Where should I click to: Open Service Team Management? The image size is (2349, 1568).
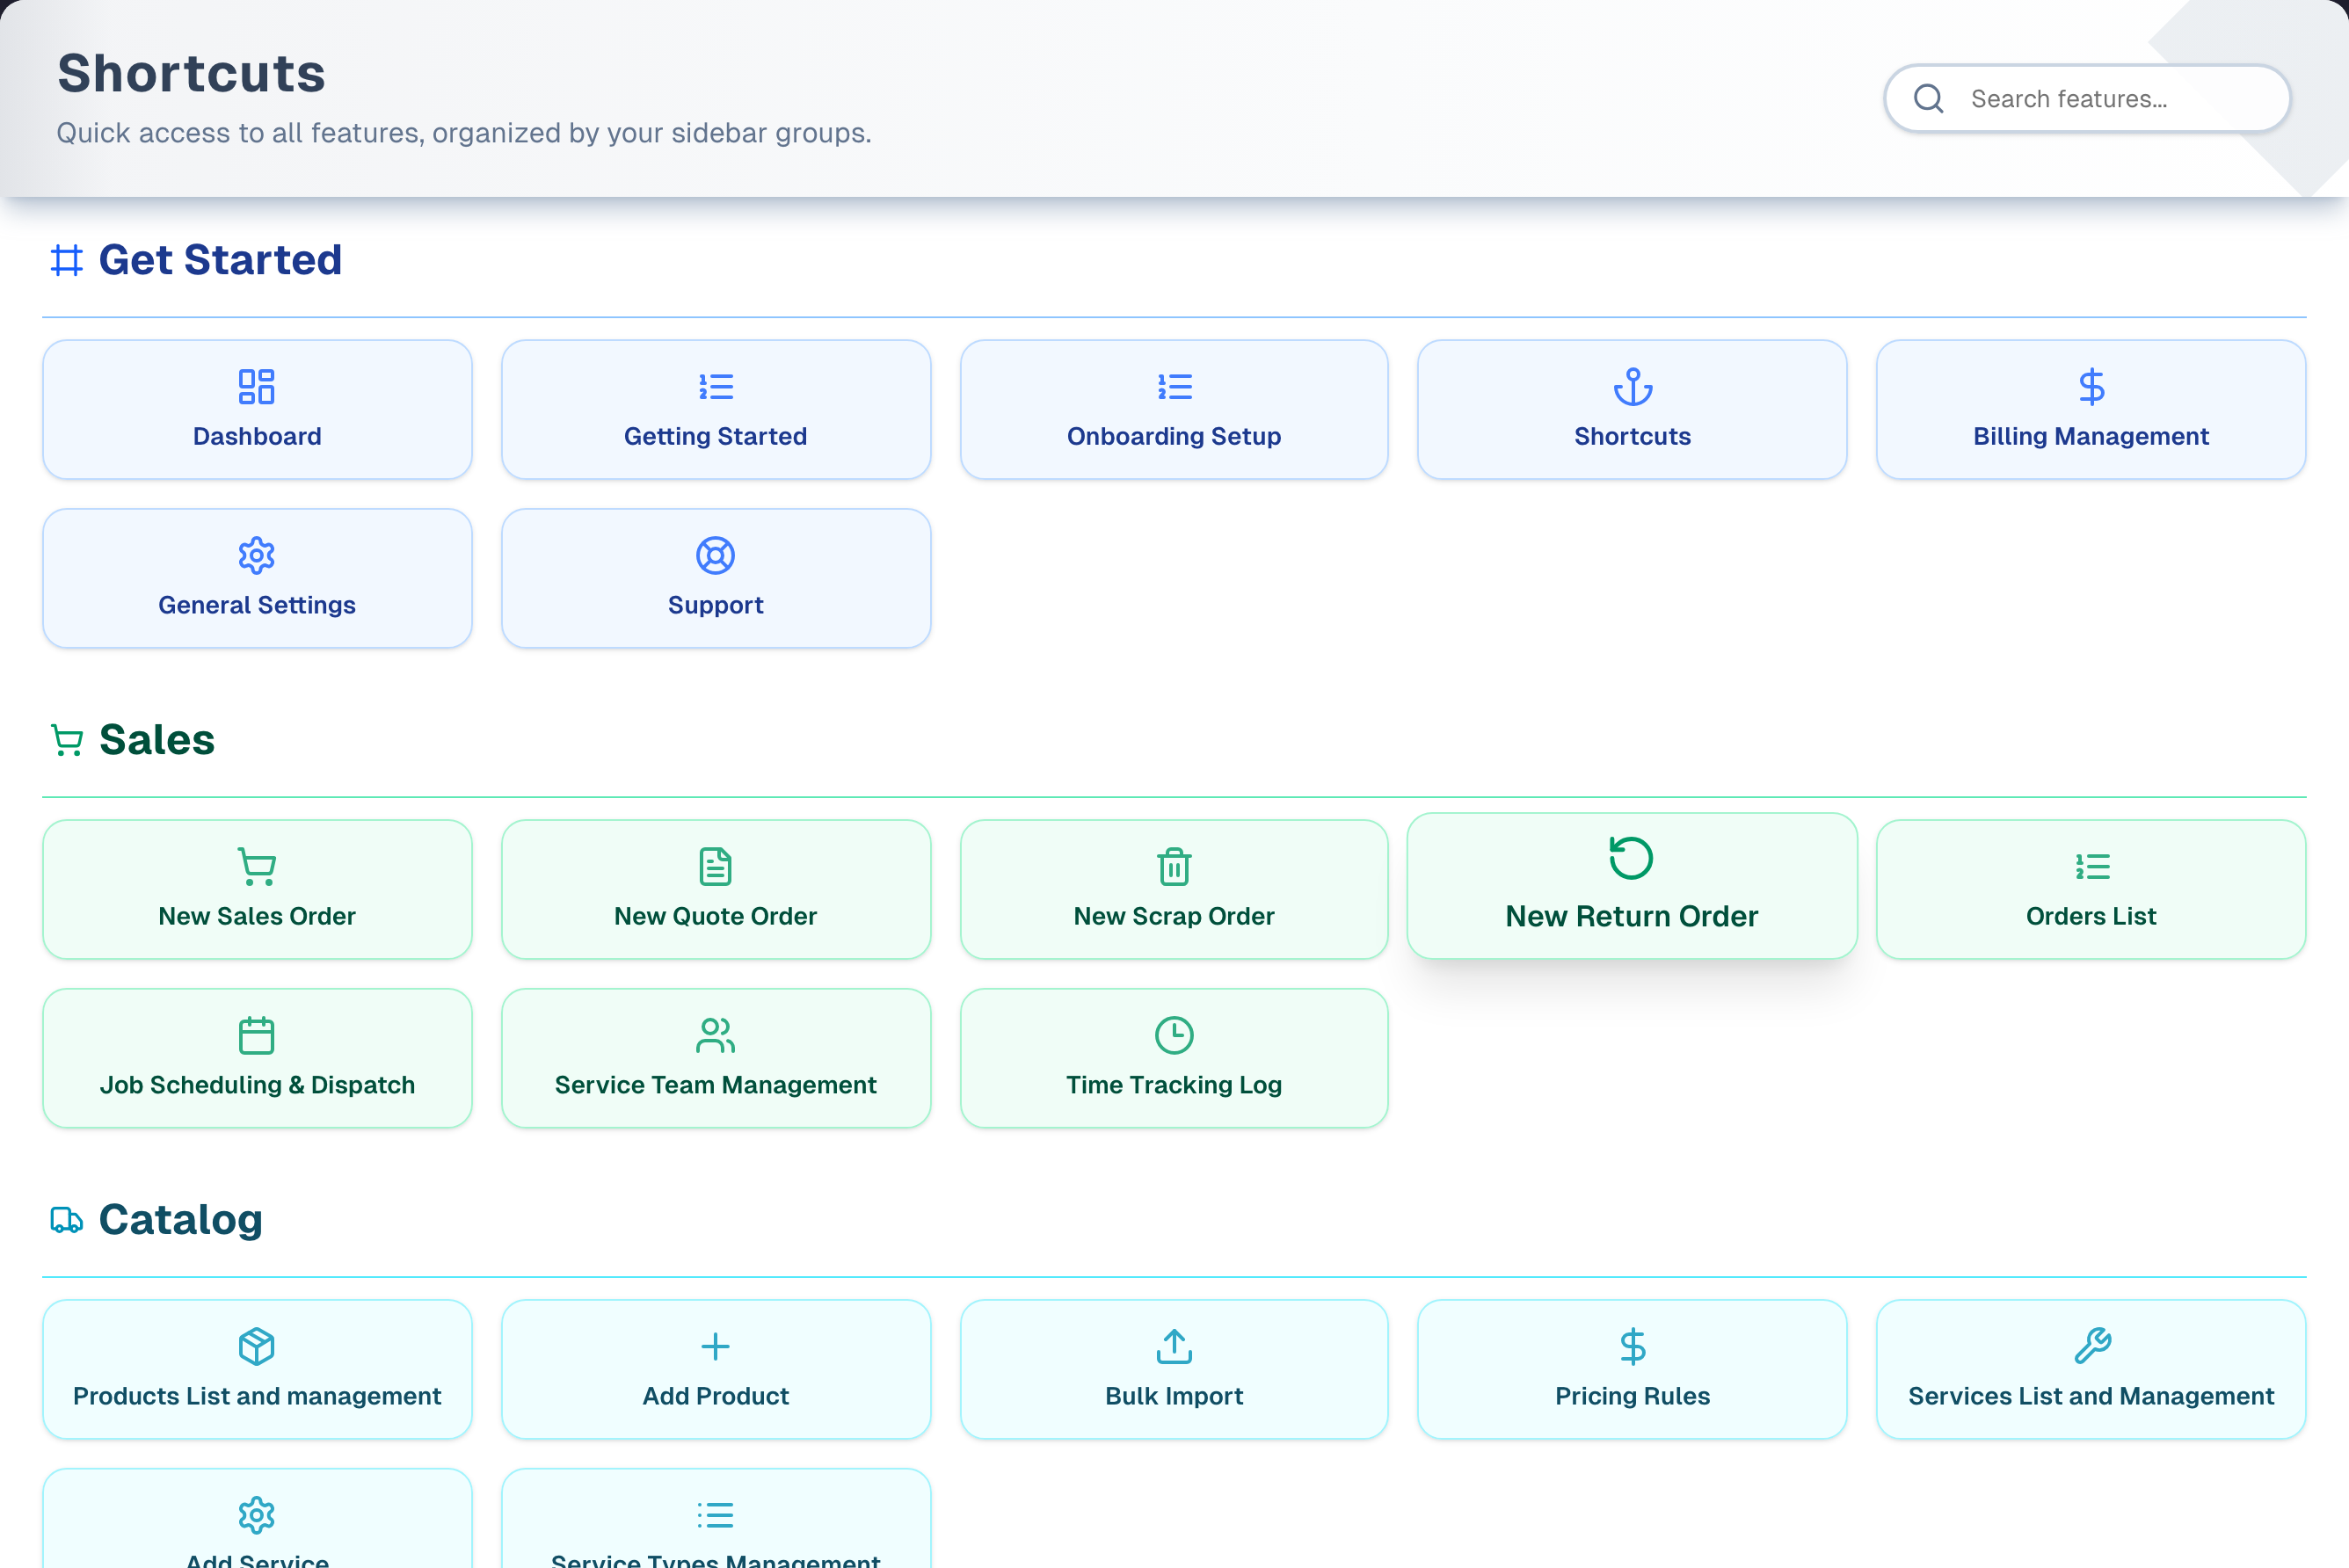click(x=716, y=1058)
